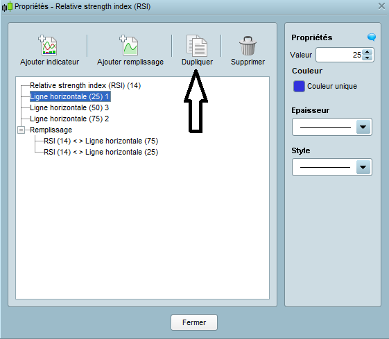Open the blue help bubble icon
This screenshot has width=389, height=339.
point(372,37)
